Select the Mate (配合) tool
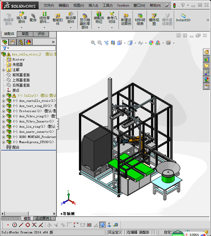Image resolution: width=211 pixels, height=236 pixels. 33,18
